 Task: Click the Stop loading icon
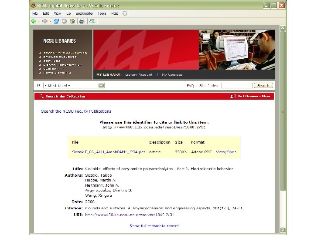(x=64, y=21)
